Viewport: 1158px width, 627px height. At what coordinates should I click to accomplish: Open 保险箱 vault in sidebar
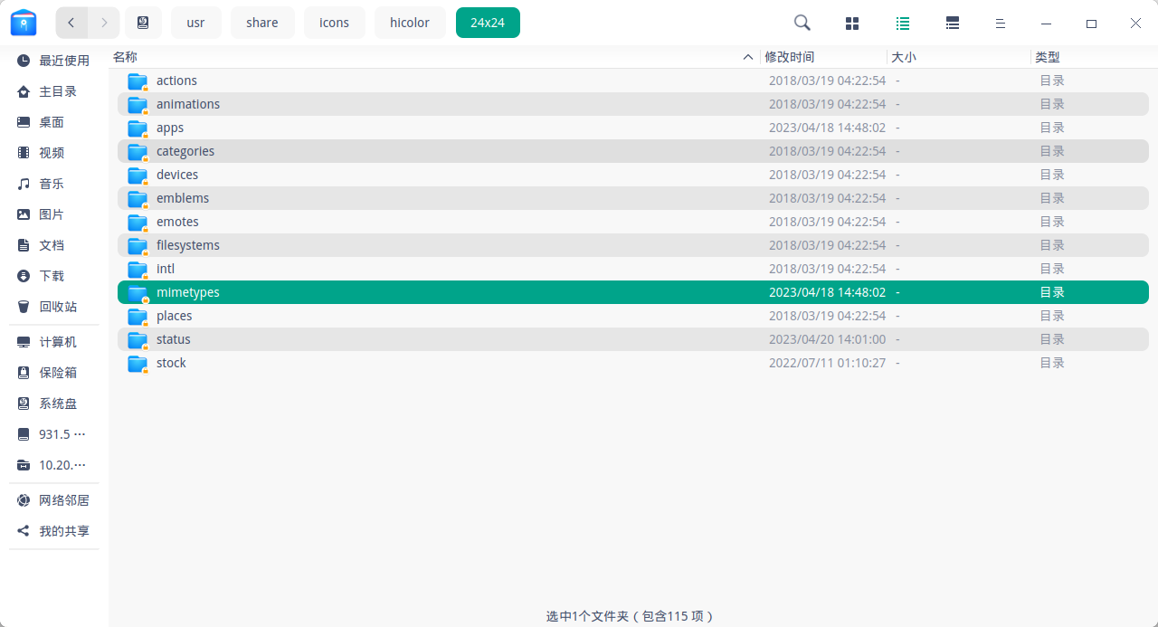[58, 373]
